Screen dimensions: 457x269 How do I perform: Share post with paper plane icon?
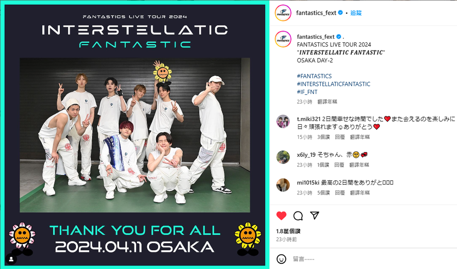tap(315, 215)
